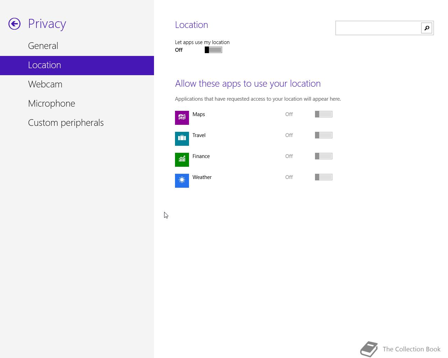Click inside the settings search box
The image size is (448, 358).
(378, 28)
